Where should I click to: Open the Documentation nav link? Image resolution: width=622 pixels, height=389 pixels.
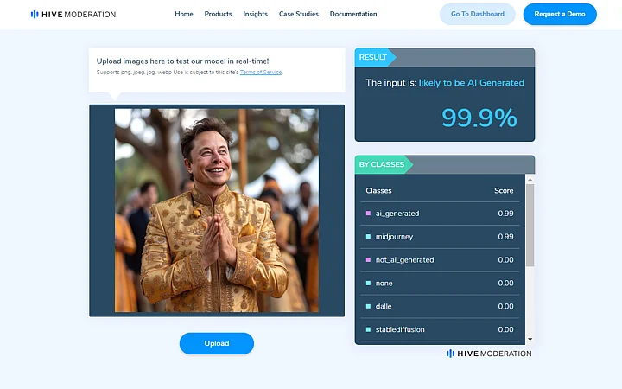[x=353, y=14]
